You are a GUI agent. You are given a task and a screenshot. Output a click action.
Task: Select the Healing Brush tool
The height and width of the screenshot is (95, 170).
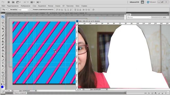coord(3,35)
